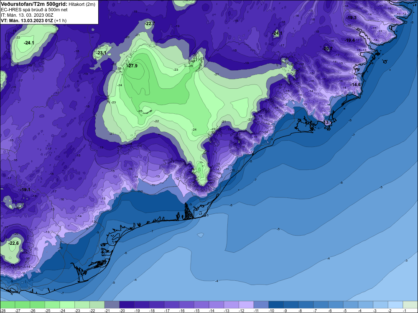This screenshot has height=313, width=418.
Task: Click the 'EC-HRES spá brúuð á 500m net' line
Action: click(x=34, y=10)
